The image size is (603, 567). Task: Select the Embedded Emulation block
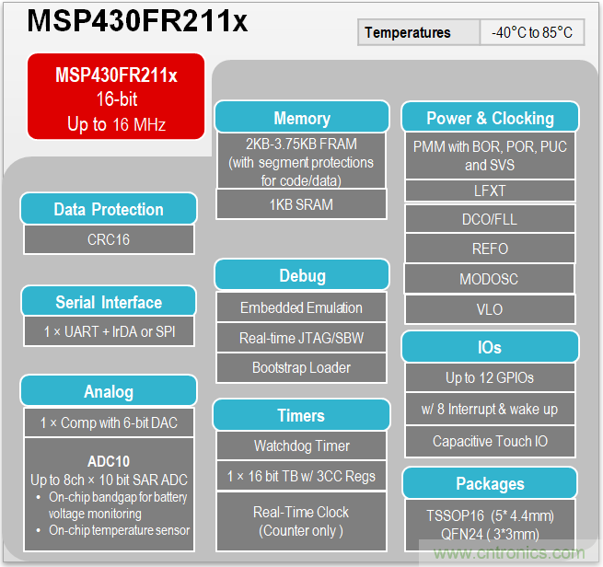(301, 308)
